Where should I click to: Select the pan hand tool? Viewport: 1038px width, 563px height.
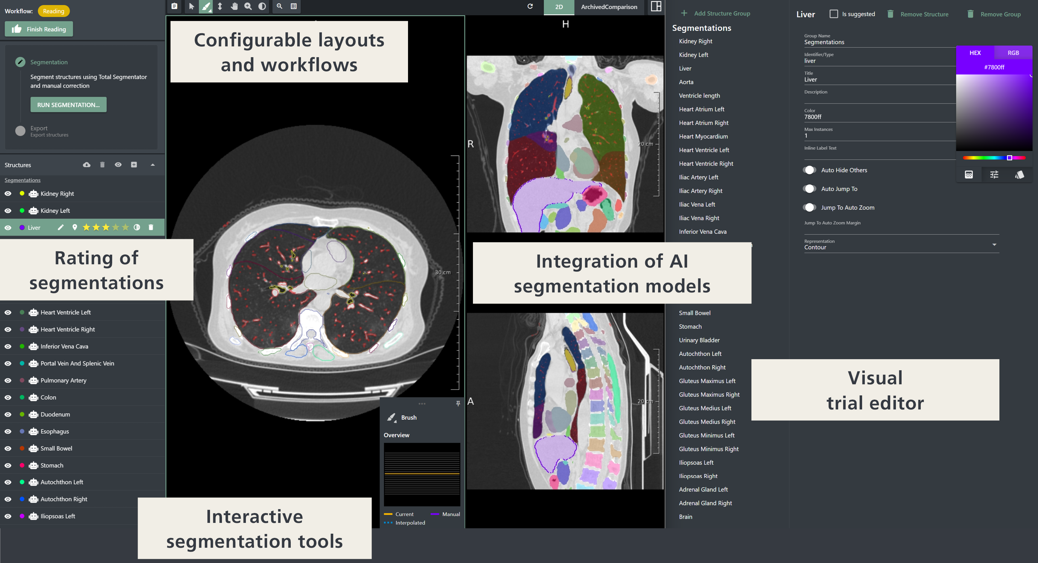[x=234, y=7]
